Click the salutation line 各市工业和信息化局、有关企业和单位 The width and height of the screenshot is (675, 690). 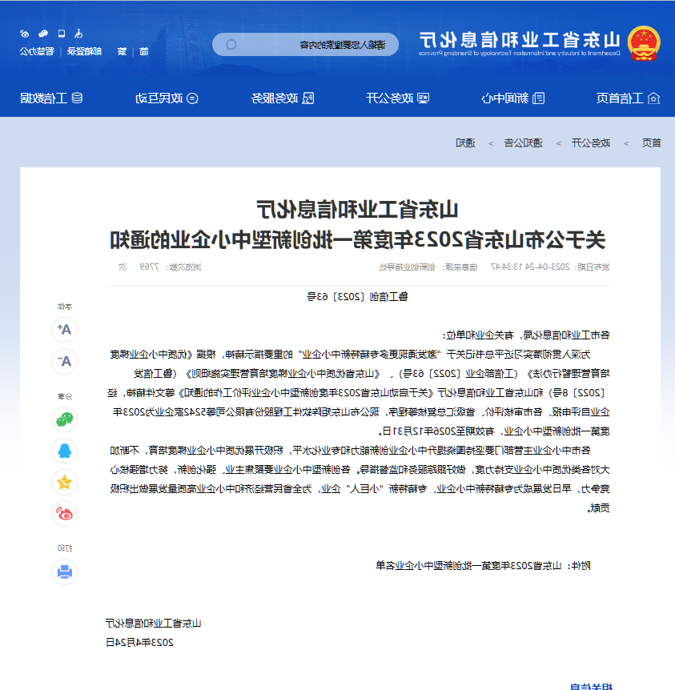[x=526, y=335]
